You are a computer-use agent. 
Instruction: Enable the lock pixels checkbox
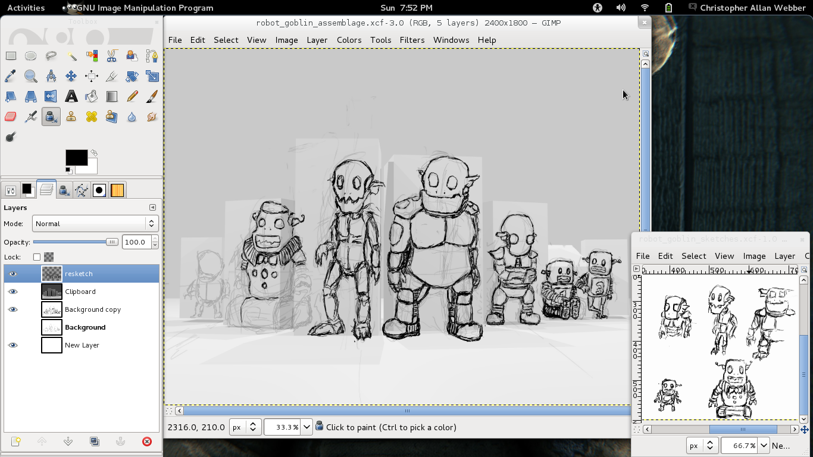pyautogui.click(x=37, y=257)
